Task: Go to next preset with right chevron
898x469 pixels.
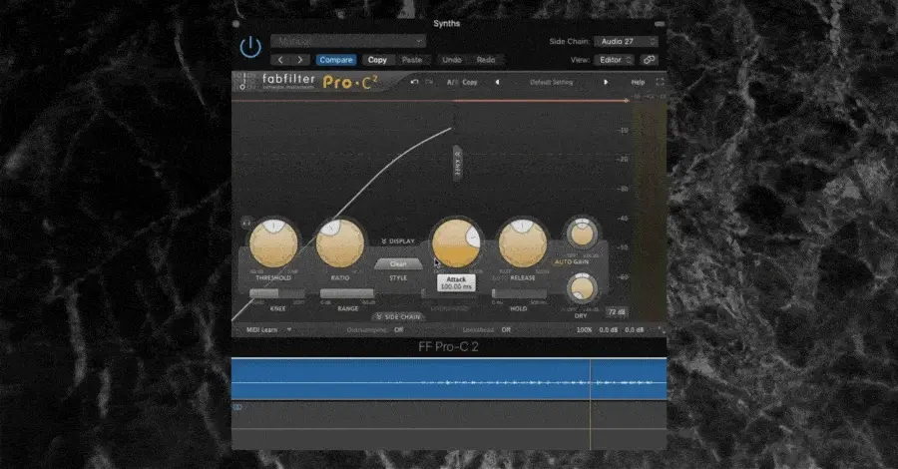Action: [x=299, y=60]
